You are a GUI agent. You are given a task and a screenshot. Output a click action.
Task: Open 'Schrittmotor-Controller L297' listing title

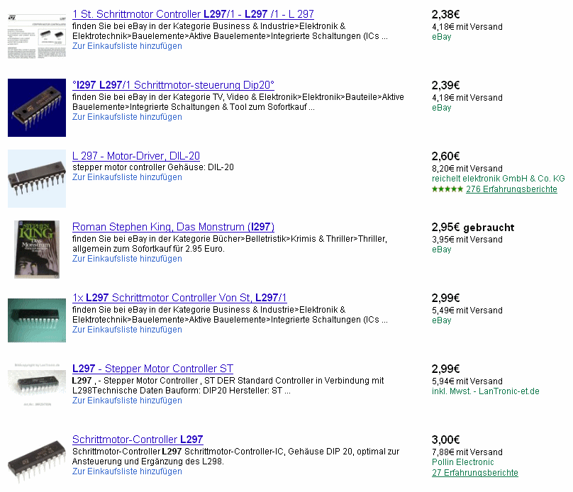click(138, 440)
